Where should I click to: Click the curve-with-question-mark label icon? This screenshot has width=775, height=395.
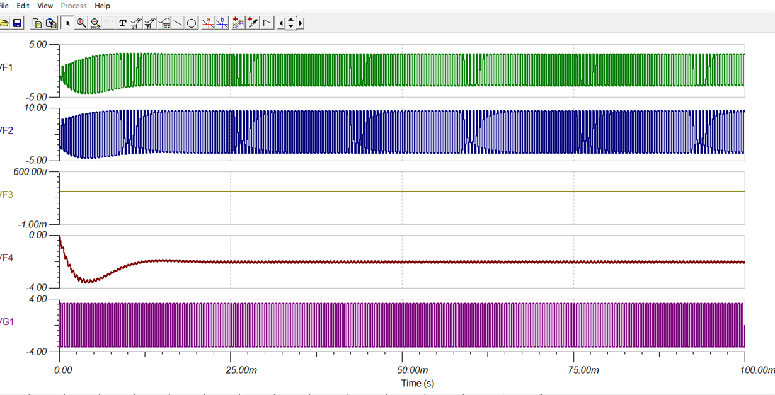[x=151, y=23]
